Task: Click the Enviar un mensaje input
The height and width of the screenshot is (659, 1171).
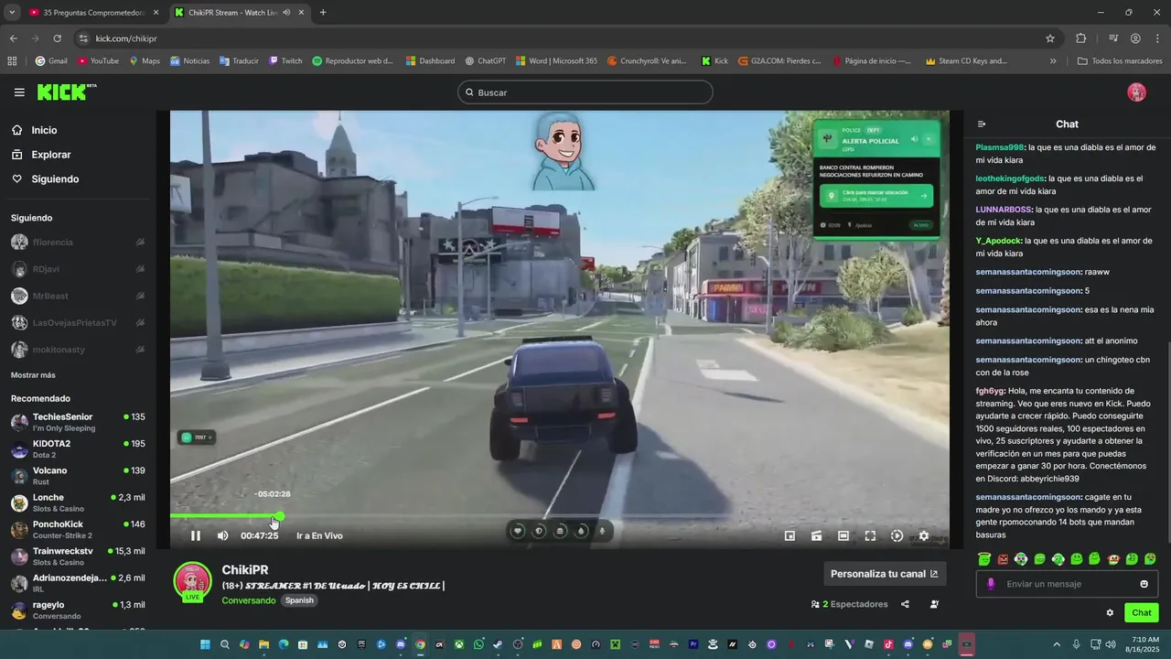Action: click(1068, 584)
